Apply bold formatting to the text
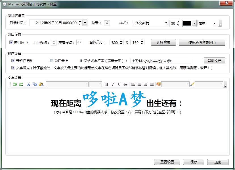The height and width of the screenshot is (170, 235). [x=107, y=84]
